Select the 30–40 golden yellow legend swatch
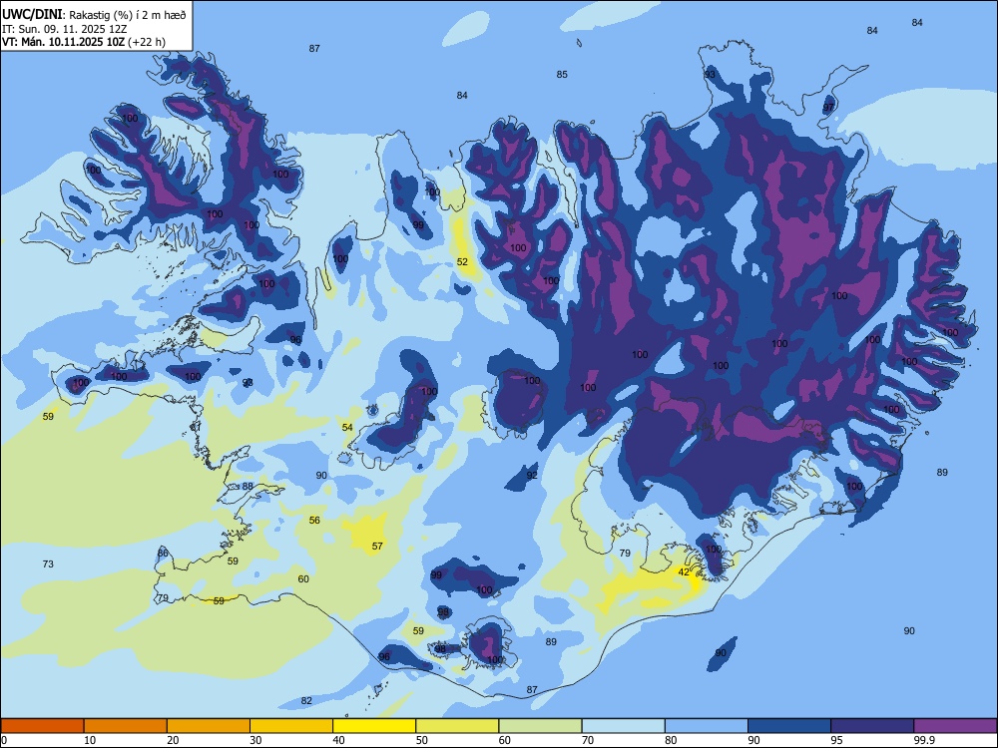 click(291, 726)
